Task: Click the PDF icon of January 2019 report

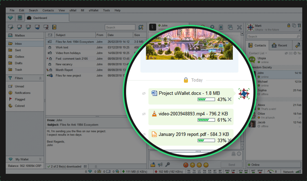Action: tap(154, 134)
